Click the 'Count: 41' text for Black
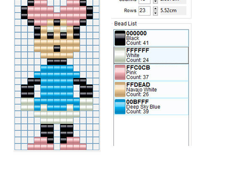The width and height of the screenshot is (252, 185). [137, 43]
